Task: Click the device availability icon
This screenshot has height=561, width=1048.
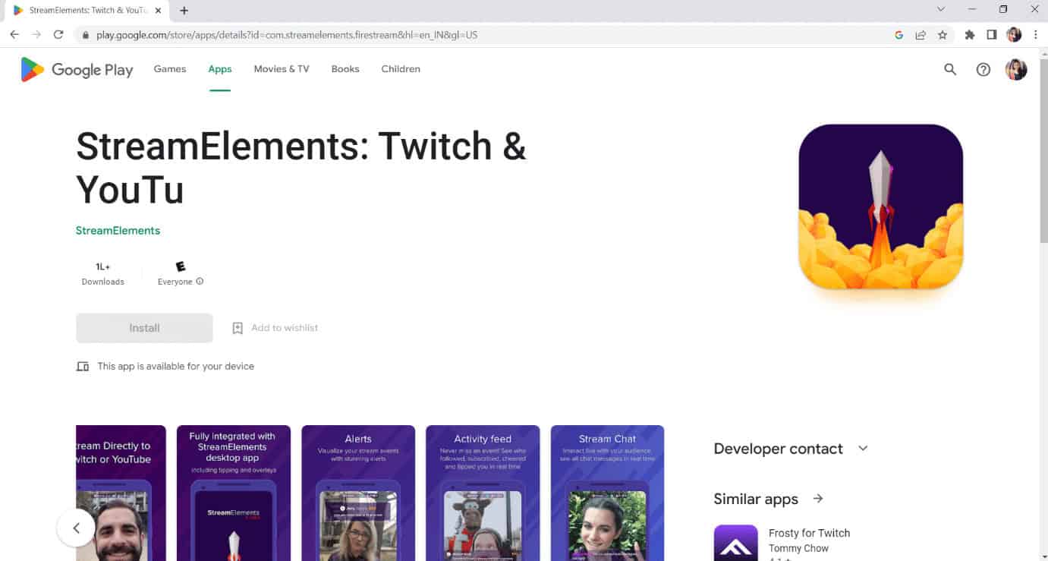Action: (x=82, y=366)
